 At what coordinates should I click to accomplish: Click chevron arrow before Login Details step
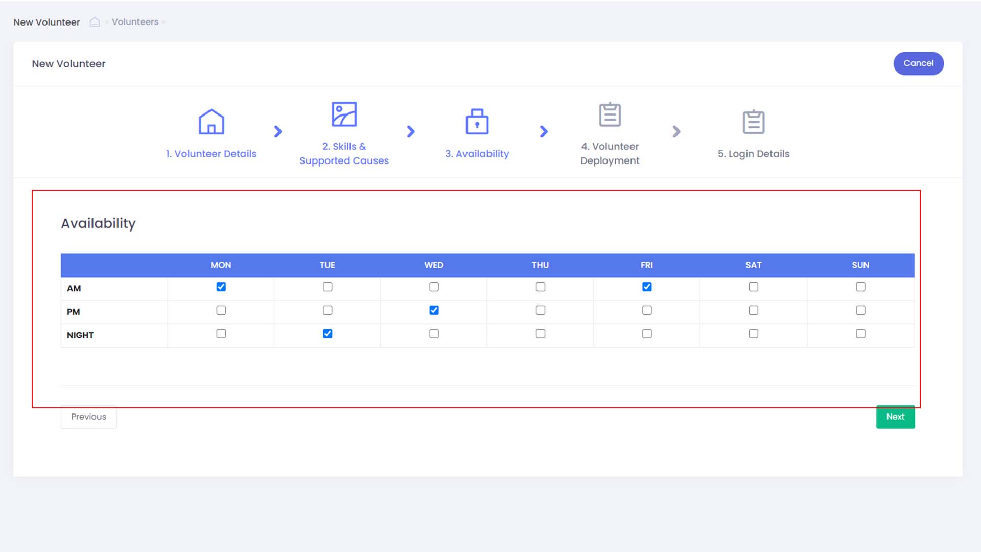[x=676, y=132]
